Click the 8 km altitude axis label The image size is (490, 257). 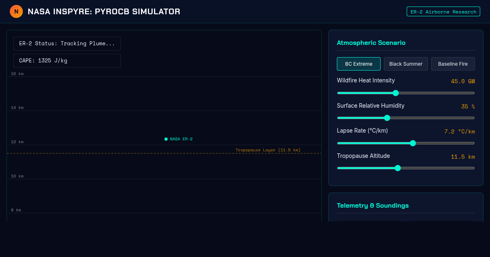click(16, 210)
